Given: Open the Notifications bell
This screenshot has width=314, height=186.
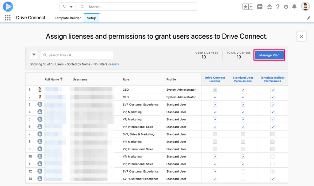Looking at the screenshot, I should (294, 7).
